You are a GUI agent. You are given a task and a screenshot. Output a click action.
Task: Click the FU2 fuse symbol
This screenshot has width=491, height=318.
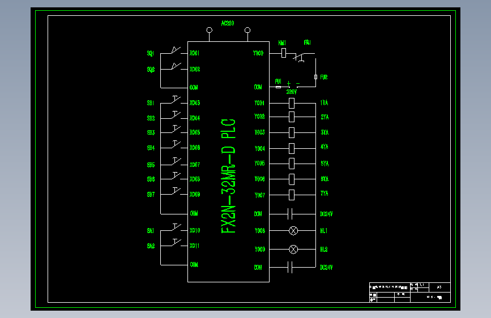click(x=315, y=77)
